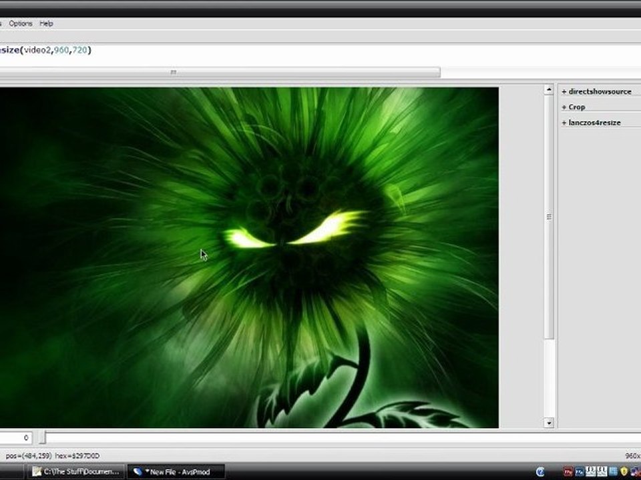641x480 pixels.
Task: Click the video preview vertical scrollbar thumb
Action: click(549, 217)
